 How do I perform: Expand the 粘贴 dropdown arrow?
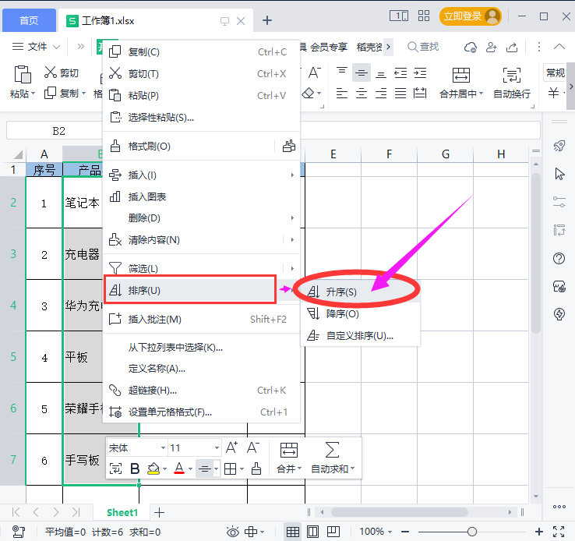point(33,94)
